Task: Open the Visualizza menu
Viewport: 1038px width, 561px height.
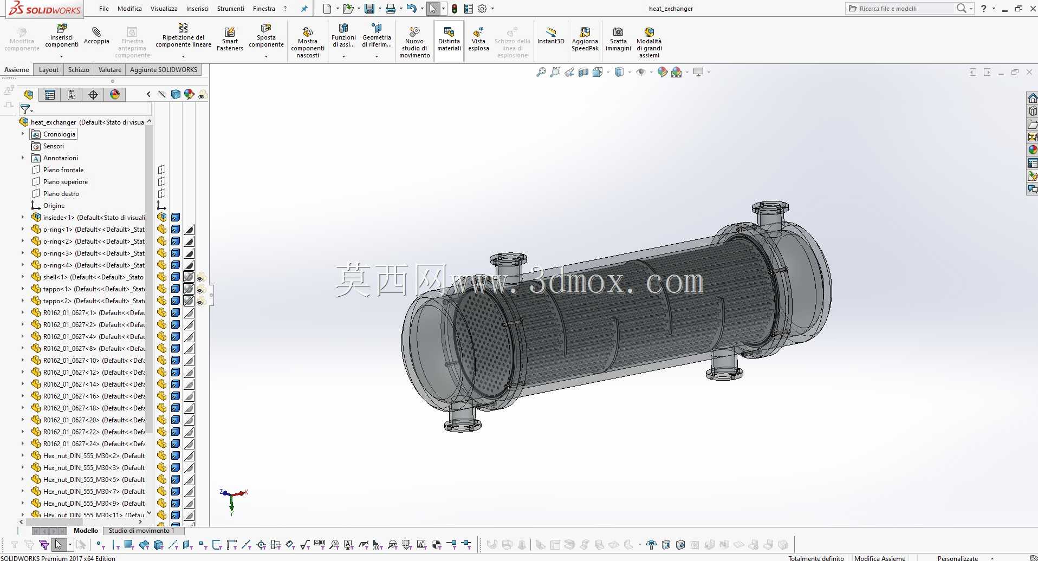Action: click(x=164, y=9)
